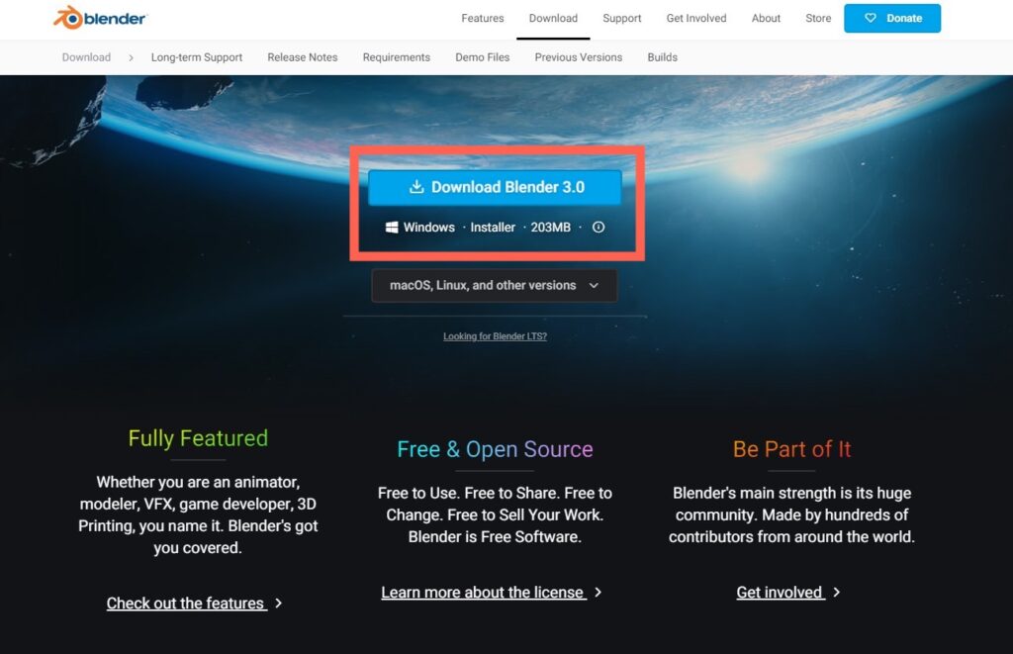This screenshot has height=654, width=1013.
Task: Click the download info circle icon
Action: [x=599, y=227]
